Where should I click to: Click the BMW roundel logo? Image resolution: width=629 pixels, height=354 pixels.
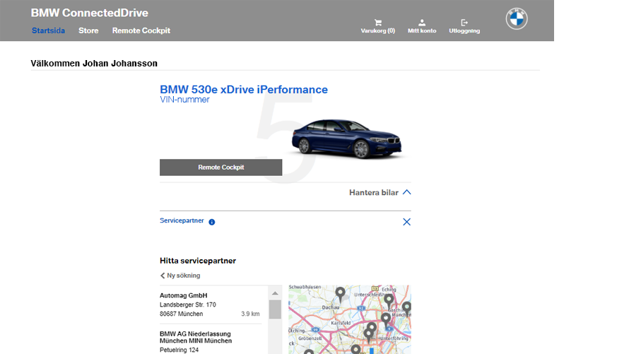(x=517, y=19)
